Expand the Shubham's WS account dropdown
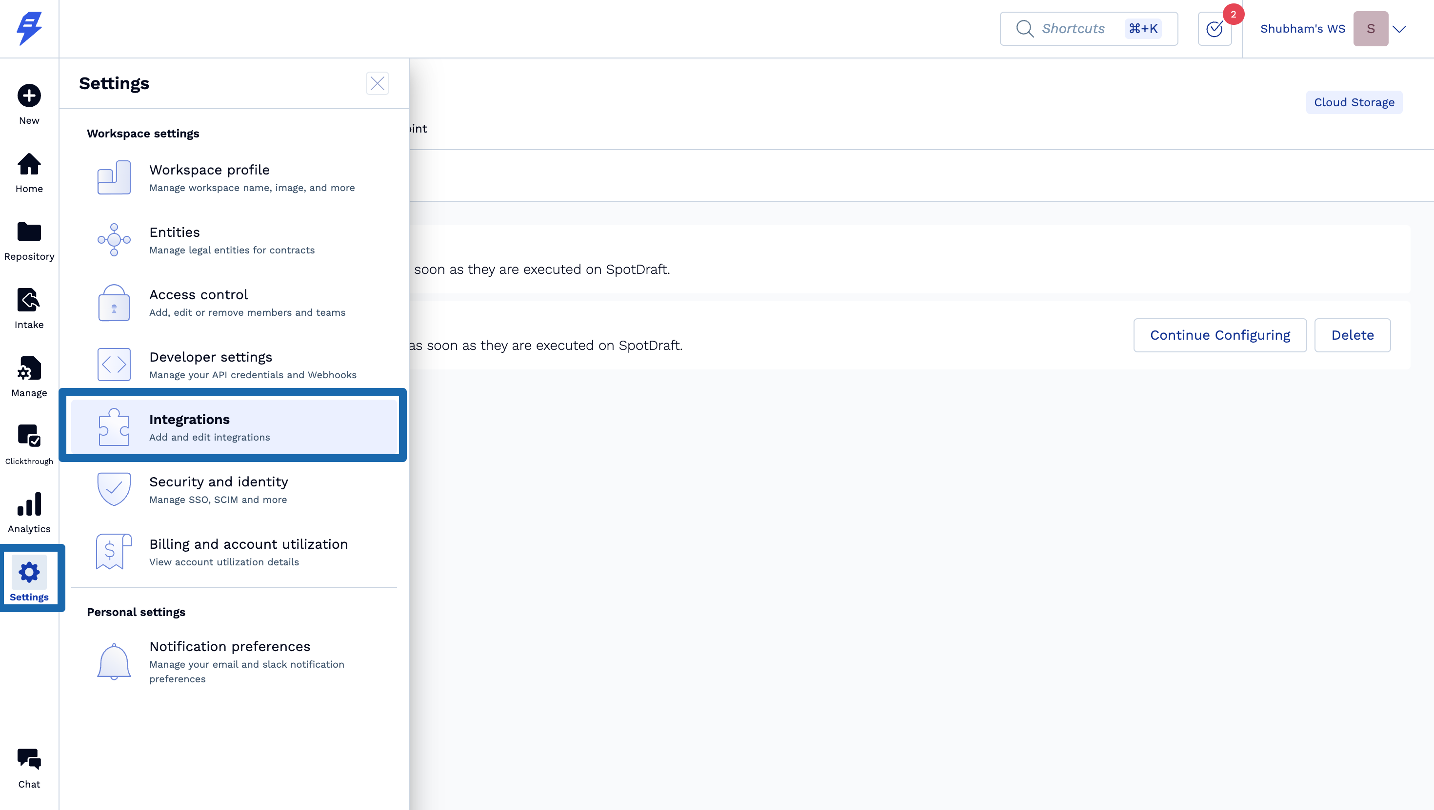 point(1399,29)
